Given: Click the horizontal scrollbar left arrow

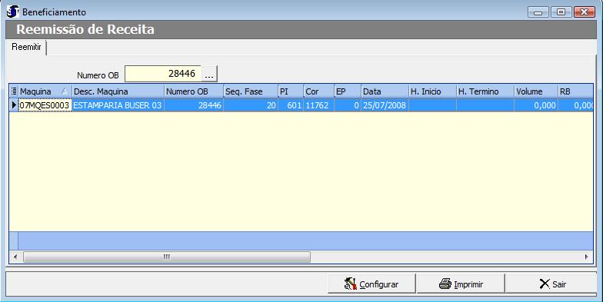Looking at the screenshot, I should (15, 257).
